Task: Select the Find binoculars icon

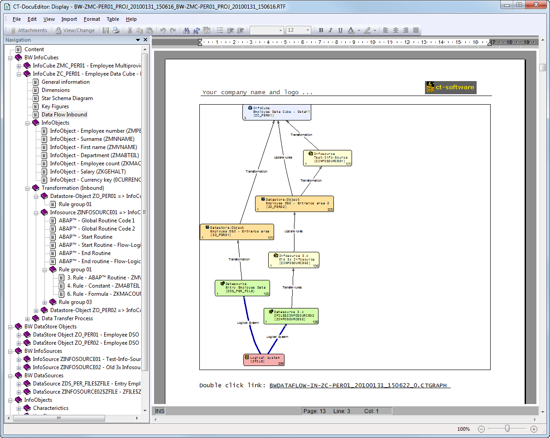Action: click(187, 30)
